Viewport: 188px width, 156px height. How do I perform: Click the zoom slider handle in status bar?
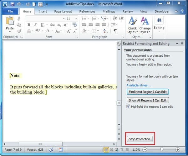[161, 150]
